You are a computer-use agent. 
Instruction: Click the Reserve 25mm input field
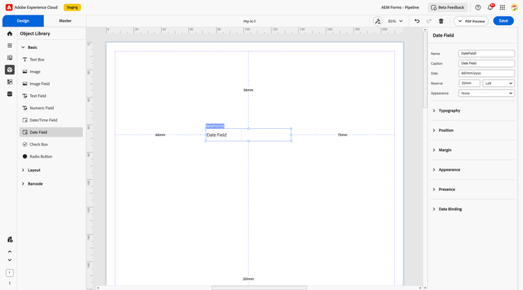tap(469, 84)
